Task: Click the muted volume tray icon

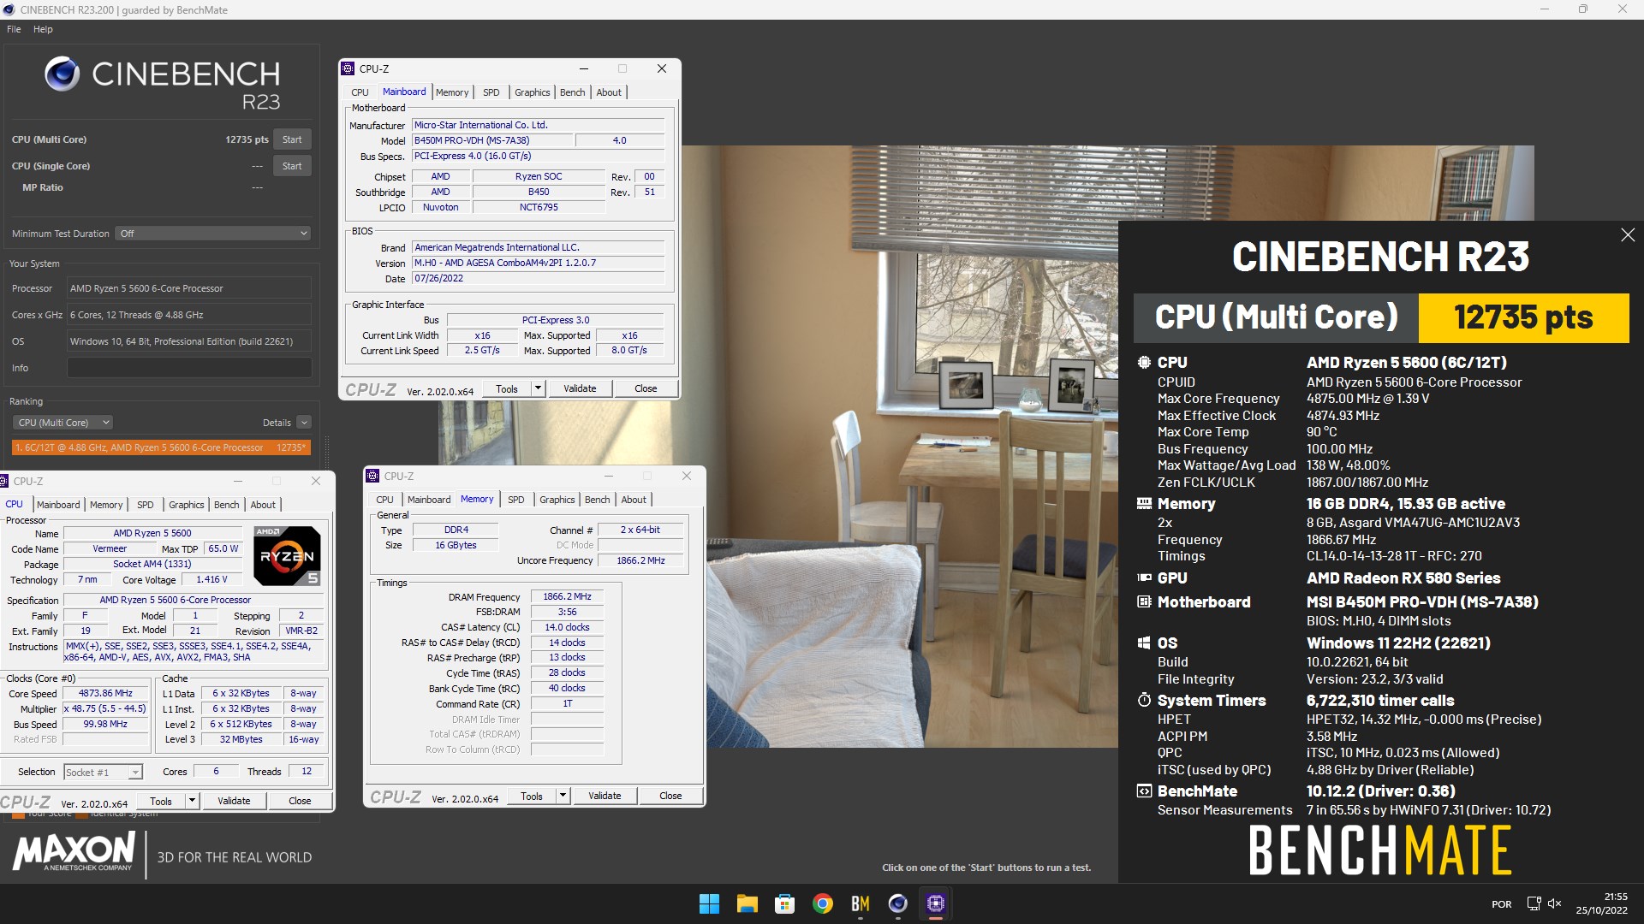Action: pos(1555,903)
